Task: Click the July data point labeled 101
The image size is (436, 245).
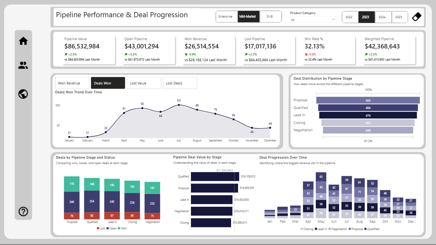Action: click(179, 105)
